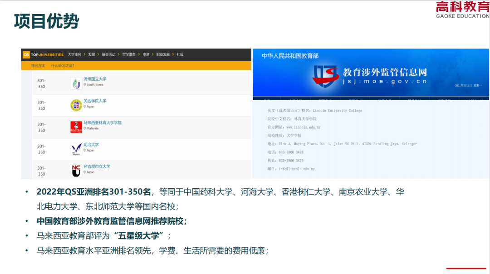
Task: Click the QS TopUniversities logo
Action: pos(43,55)
